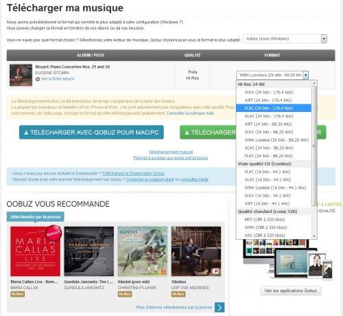Select FLAC (16 bits - 44.1 kHz) option
This screenshot has height=316, width=343.
pos(274,172)
